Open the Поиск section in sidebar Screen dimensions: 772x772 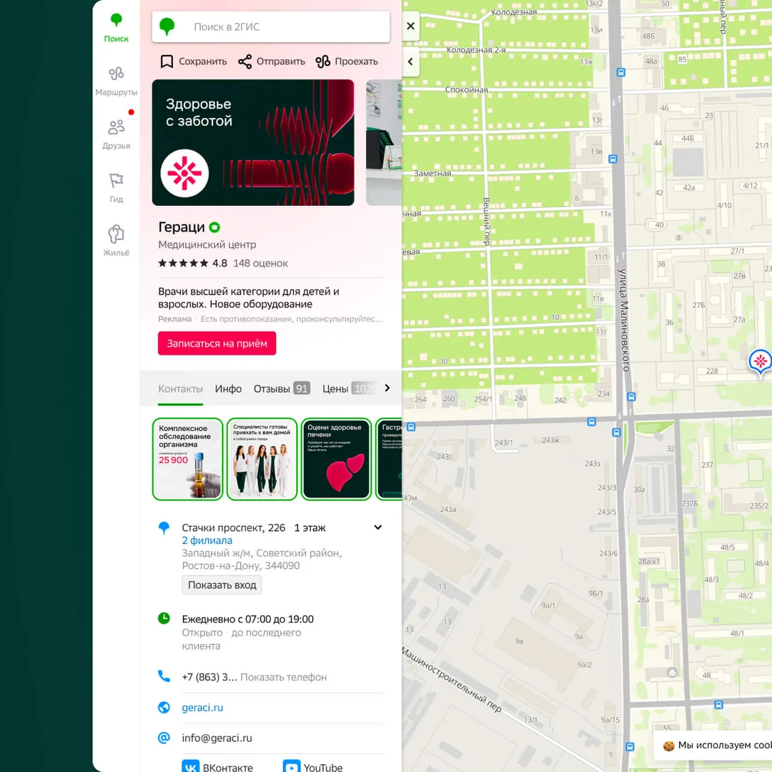coord(117,28)
